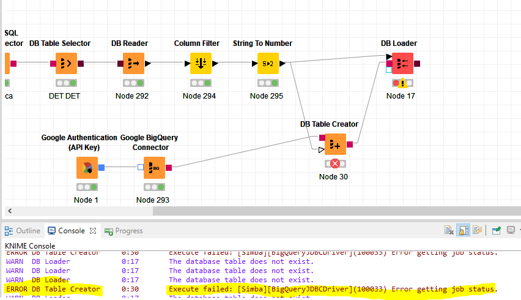Click the Outline view icon
The width and height of the screenshot is (521, 300).
pos(9,231)
